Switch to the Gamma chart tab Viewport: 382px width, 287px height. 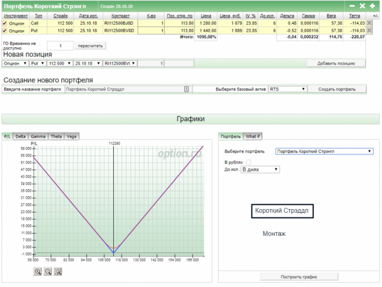click(x=38, y=136)
